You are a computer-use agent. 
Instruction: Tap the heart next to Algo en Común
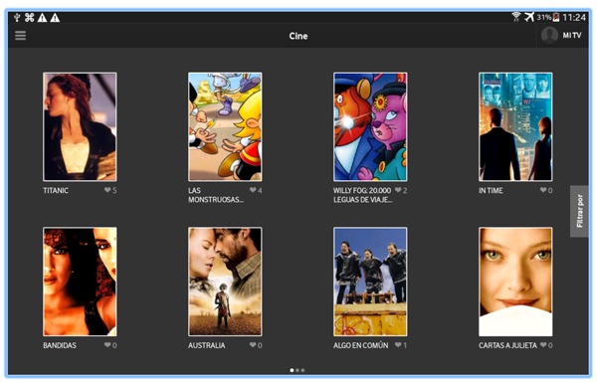coord(398,345)
